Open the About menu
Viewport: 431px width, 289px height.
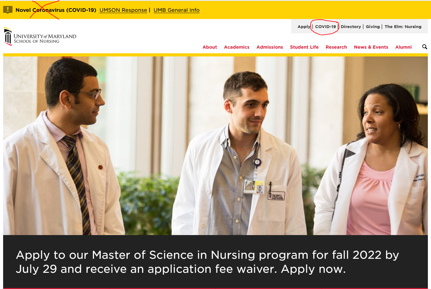210,47
